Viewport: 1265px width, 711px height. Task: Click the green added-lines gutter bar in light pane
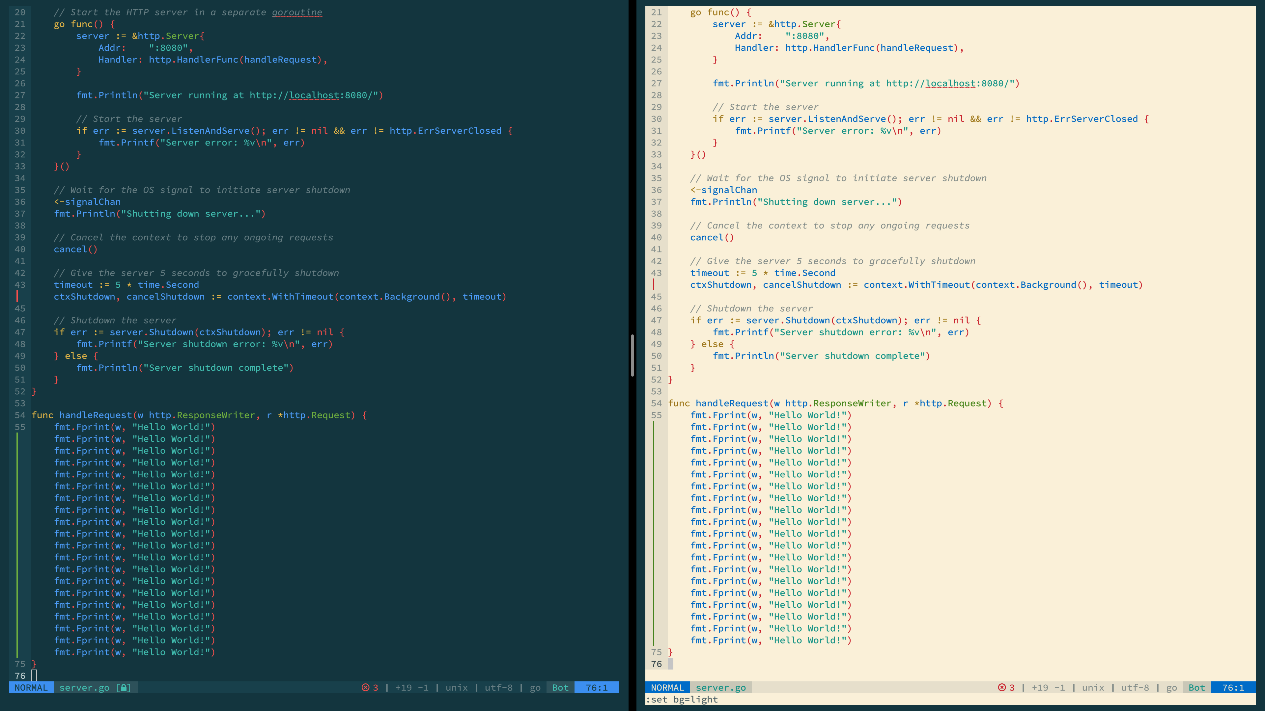[654, 533]
